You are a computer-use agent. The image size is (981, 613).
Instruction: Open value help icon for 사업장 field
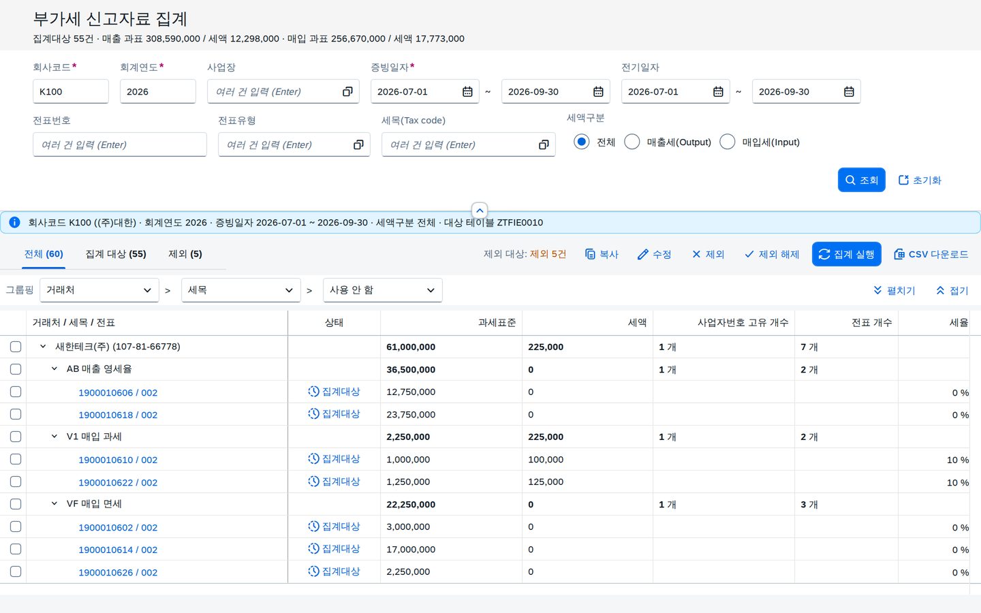pyautogui.click(x=347, y=91)
